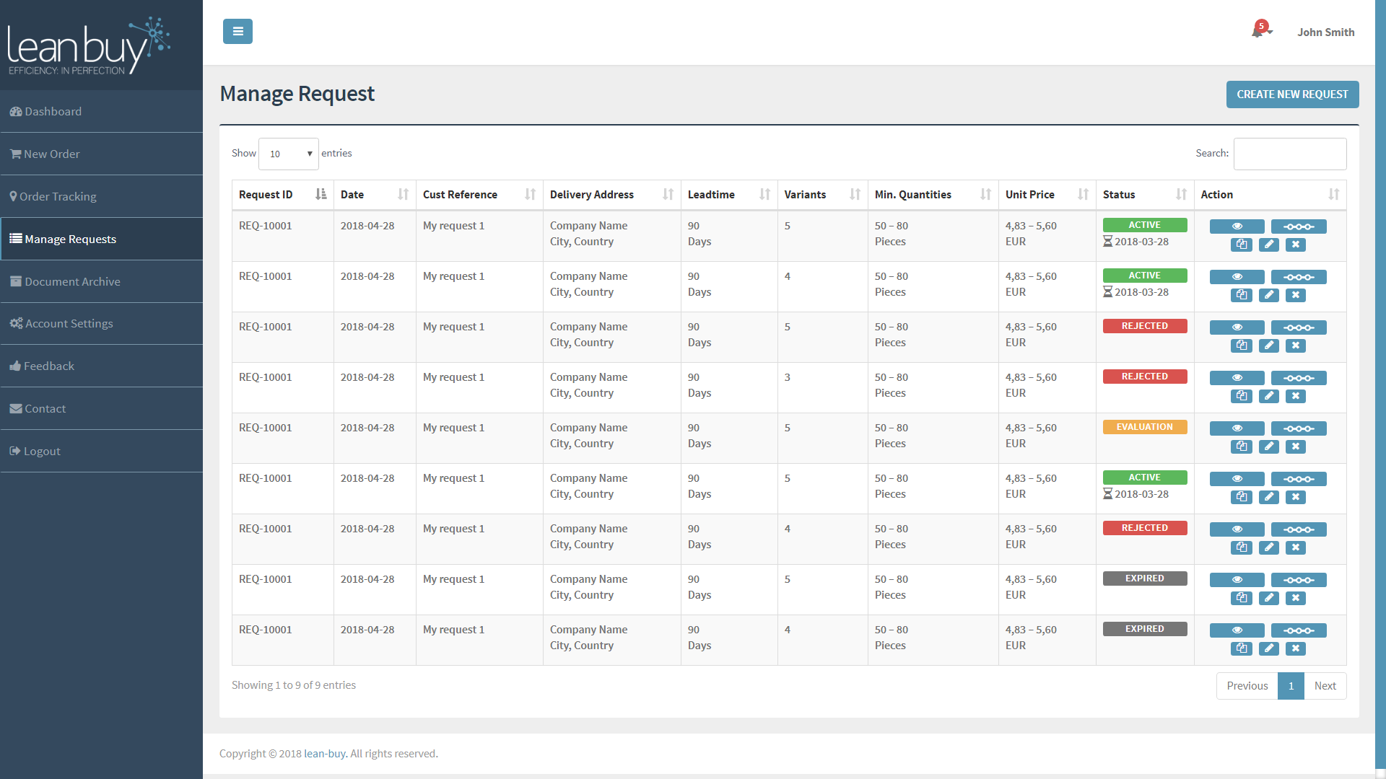Click the Previous pagination button
Screen dimensions: 1386x779
[x=1247, y=686]
